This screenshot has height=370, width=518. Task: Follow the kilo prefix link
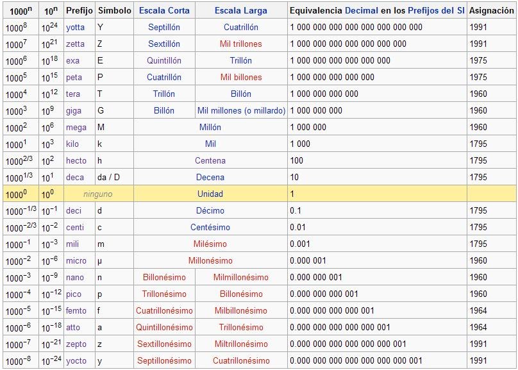coord(72,144)
